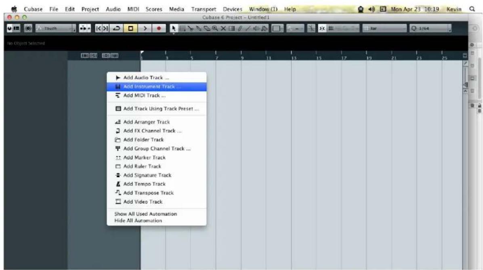This screenshot has width=483, height=270.
Task: Select Add FX Channel Track
Action: tap(156, 131)
